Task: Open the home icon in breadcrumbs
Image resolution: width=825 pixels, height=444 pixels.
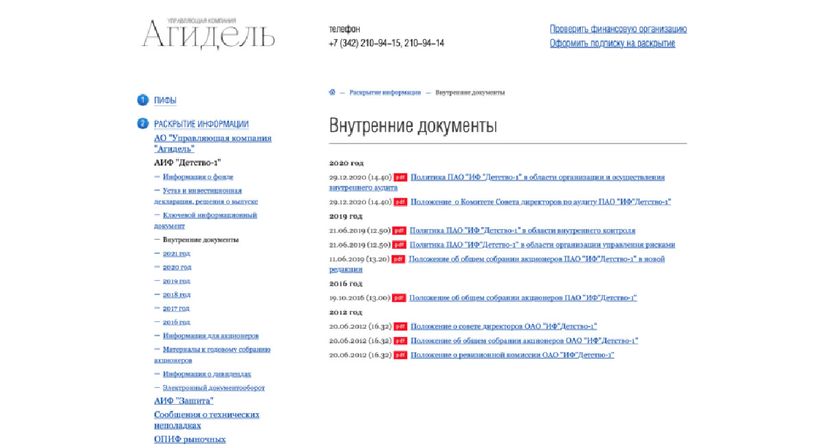Action: point(332,92)
